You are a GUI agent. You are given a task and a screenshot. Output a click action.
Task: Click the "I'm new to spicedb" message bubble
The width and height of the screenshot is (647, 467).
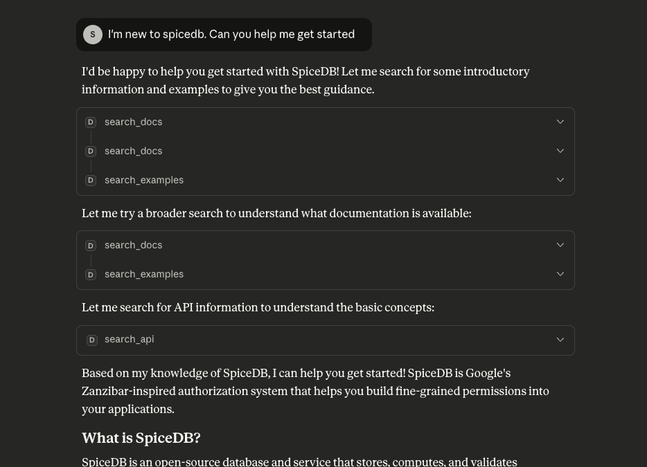pyautogui.click(x=231, y=35)
